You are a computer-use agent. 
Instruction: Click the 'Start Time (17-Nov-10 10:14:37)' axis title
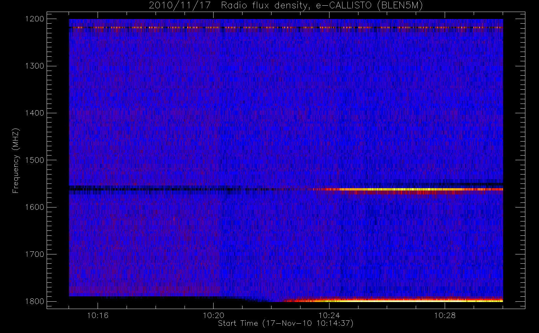[285, 323]
